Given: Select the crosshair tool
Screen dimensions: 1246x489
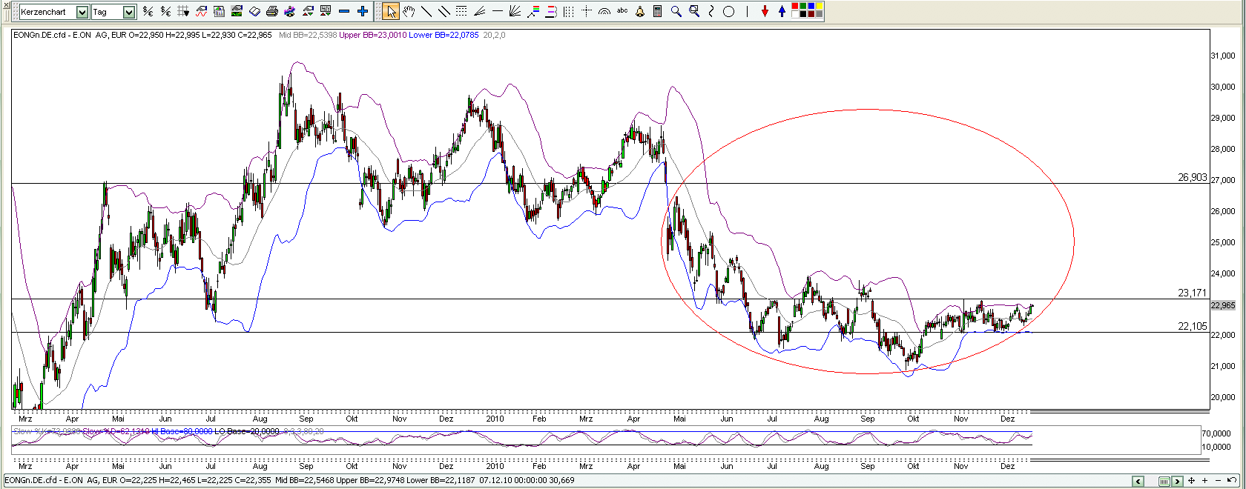Looking at the screenshot, I should point(587,11).
